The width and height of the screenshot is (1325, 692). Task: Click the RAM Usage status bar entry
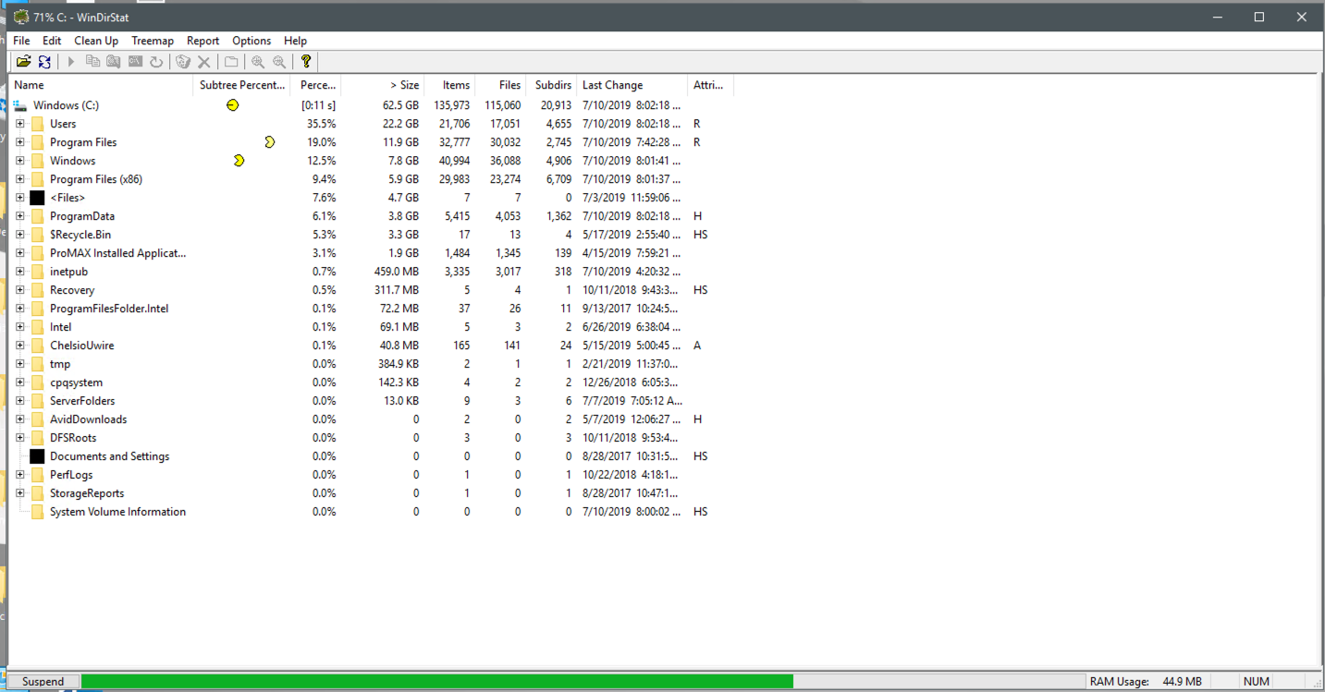coord(1147,682)
